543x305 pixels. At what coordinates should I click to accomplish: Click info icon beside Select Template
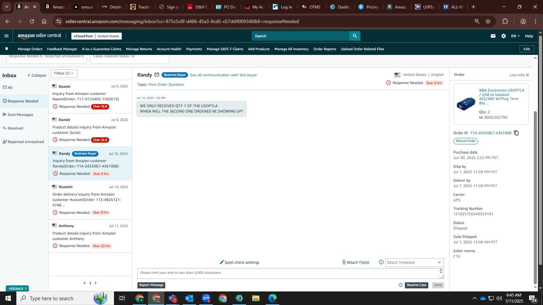coord(381,262)
